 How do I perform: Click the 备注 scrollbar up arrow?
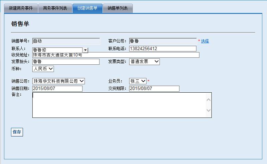[x=209, y=100]
